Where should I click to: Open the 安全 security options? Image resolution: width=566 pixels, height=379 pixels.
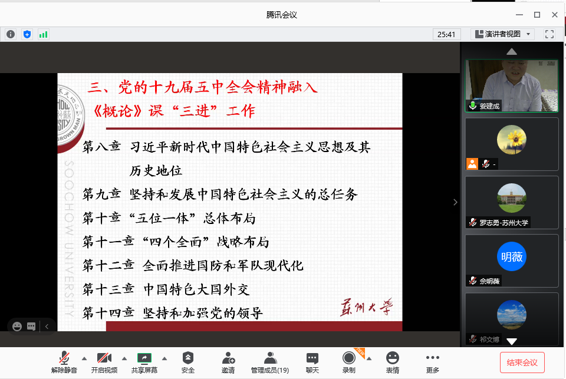187,361
